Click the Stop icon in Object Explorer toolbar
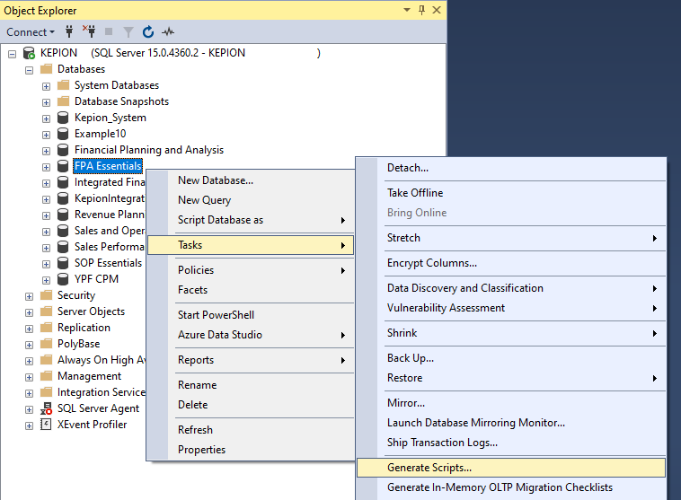Image resolution: width=681 pixels, height=500 pixels. 109,31
